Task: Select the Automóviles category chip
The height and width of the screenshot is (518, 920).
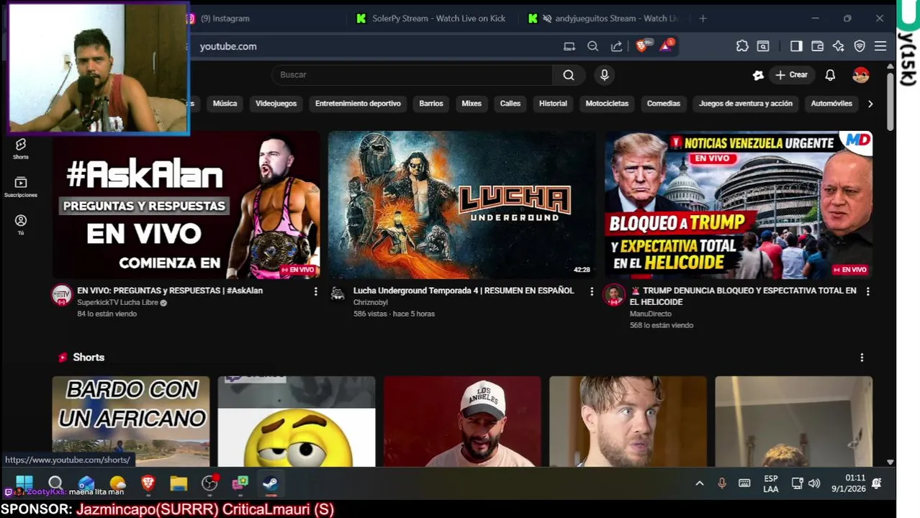Action: [831, 104]
